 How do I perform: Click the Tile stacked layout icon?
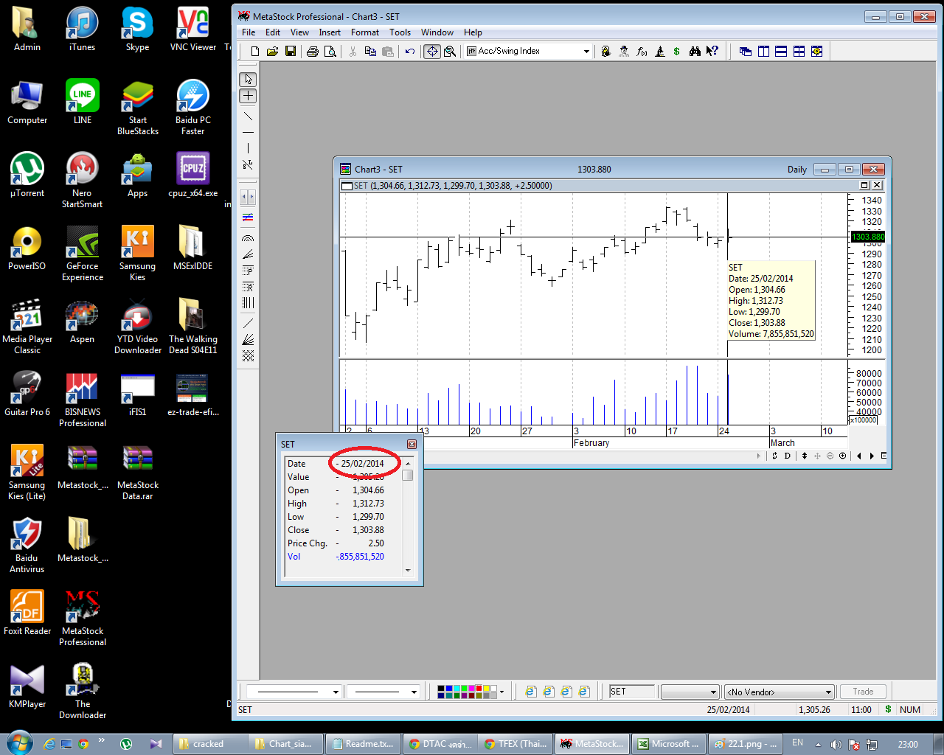click(781, 52)
